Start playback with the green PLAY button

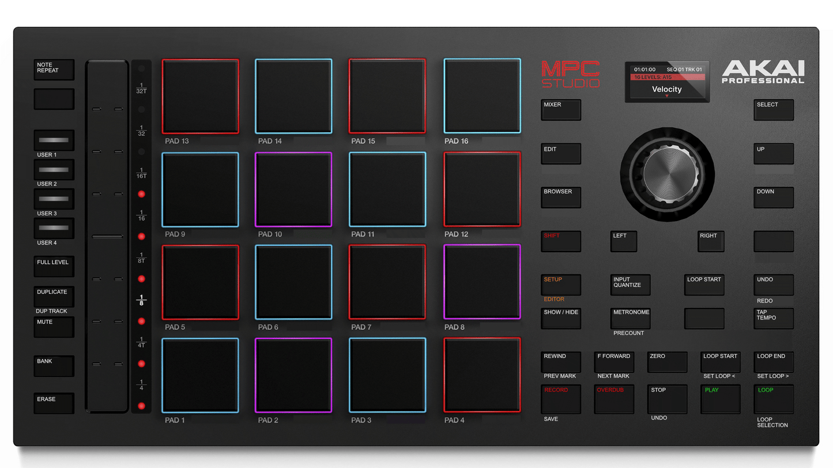tap(721, 399)
